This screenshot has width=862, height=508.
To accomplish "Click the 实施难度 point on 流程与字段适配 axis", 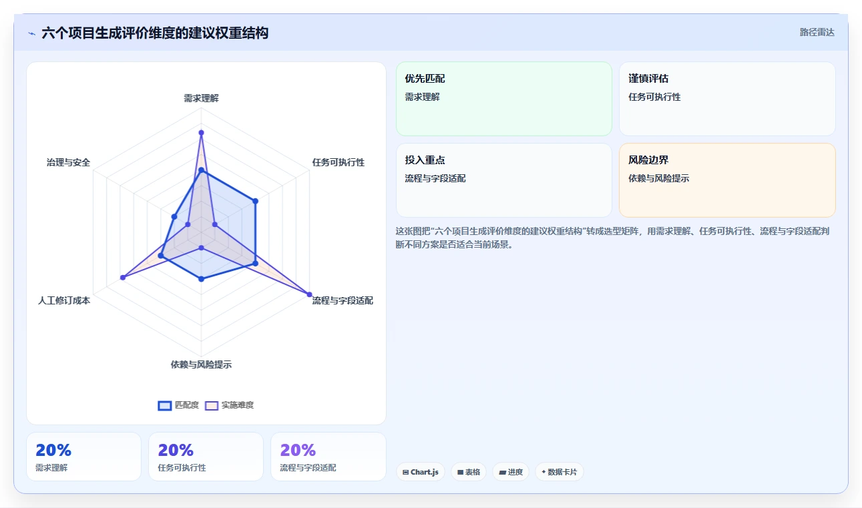I will (x=309, y=294).
